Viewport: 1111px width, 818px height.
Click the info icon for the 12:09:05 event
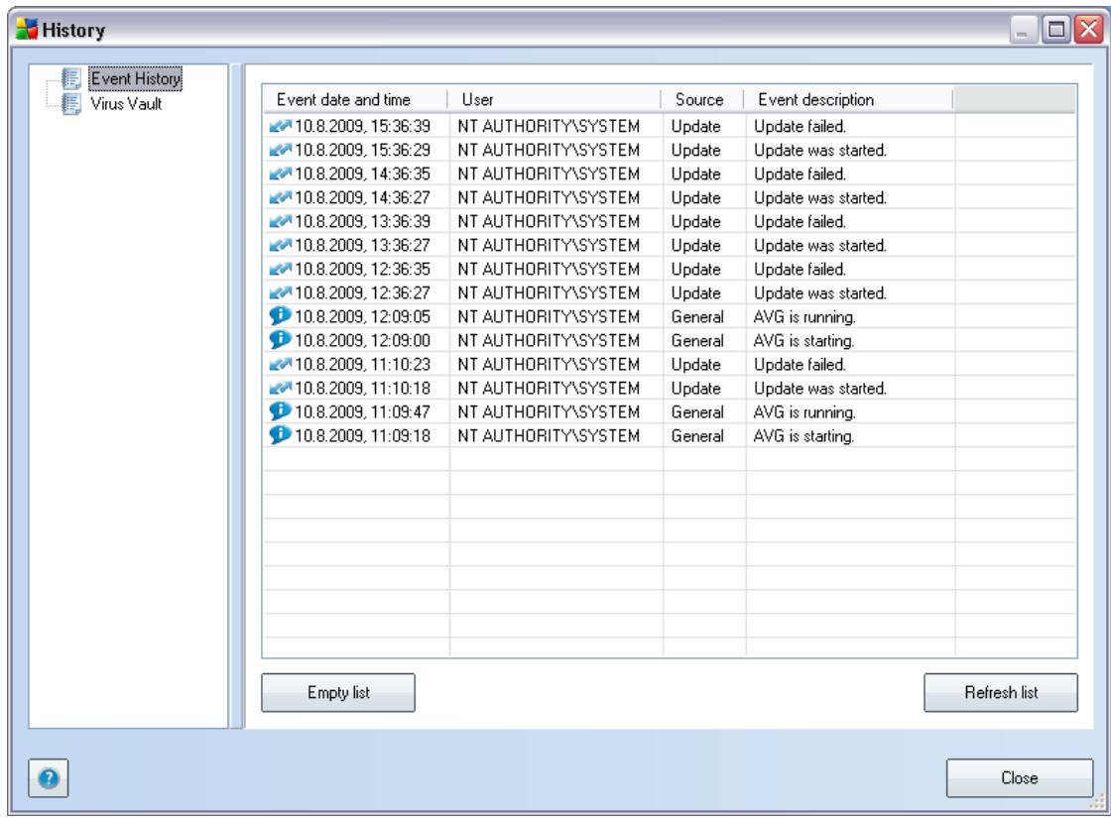pos(280,316)
